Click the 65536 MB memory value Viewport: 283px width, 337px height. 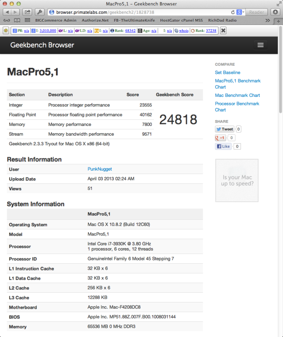[x=111, y=326]
